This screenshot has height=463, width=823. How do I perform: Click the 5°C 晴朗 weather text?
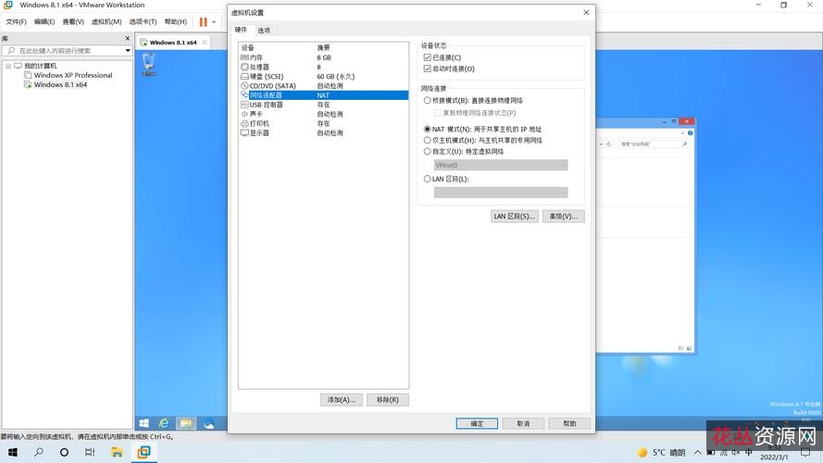[x=668, y=452]
